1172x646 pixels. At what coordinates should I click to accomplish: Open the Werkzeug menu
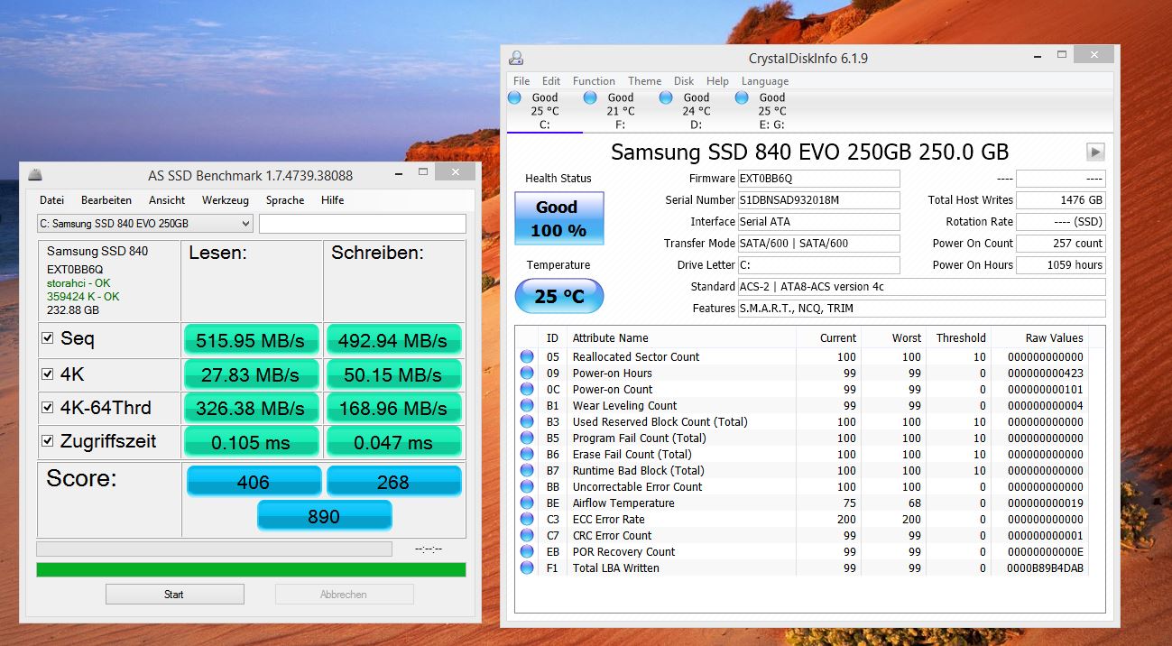pos(226,200)
